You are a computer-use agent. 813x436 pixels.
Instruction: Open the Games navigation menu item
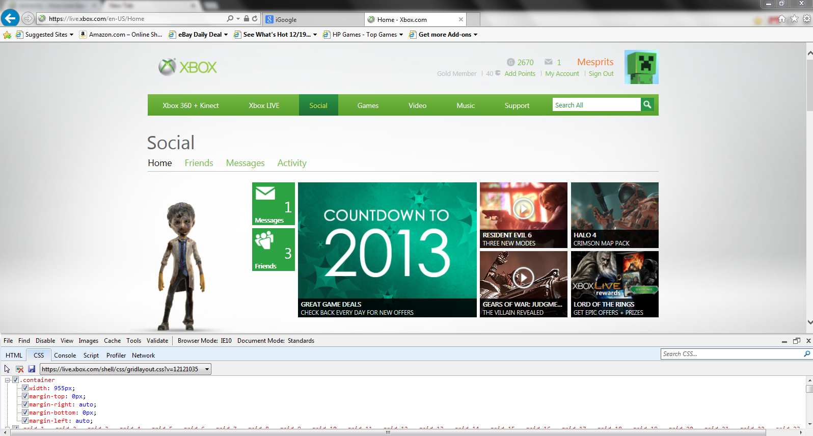click(x=368, y=105)
